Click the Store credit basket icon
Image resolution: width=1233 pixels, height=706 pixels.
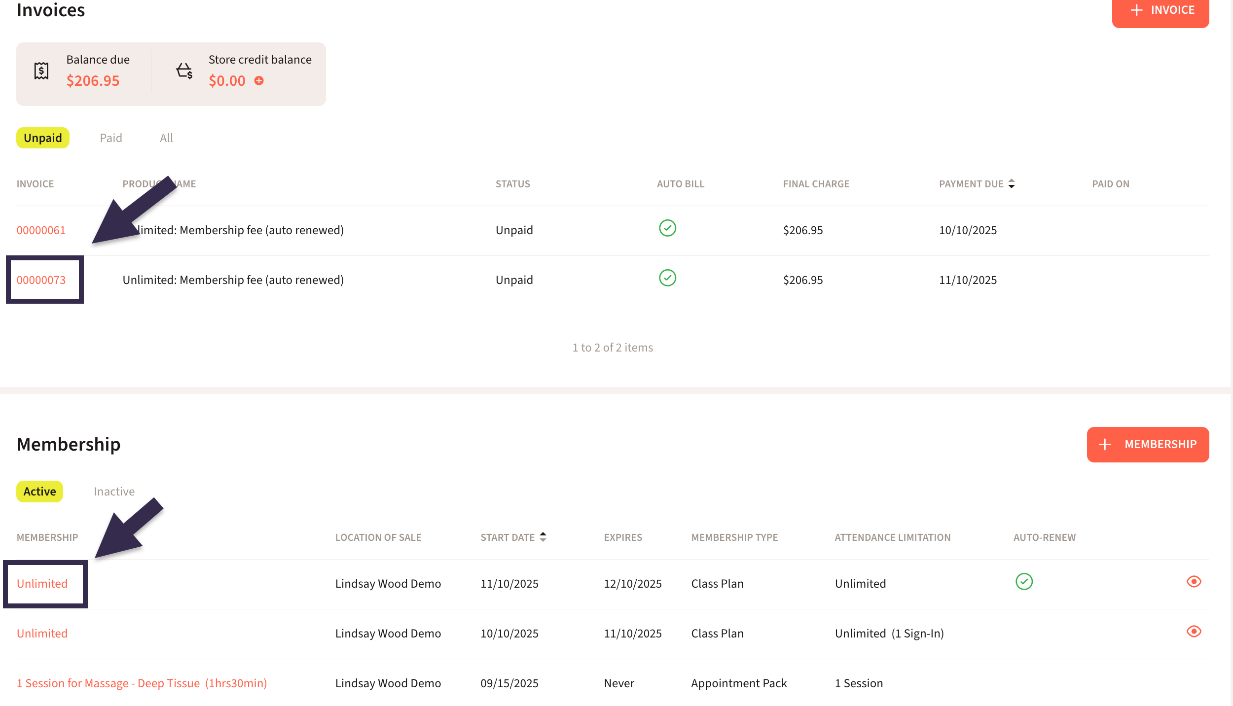pyautogui.click(x=184, y=71)
